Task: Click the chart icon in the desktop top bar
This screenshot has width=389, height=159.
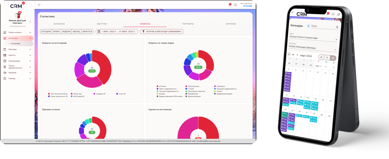Action: (236, 5)
